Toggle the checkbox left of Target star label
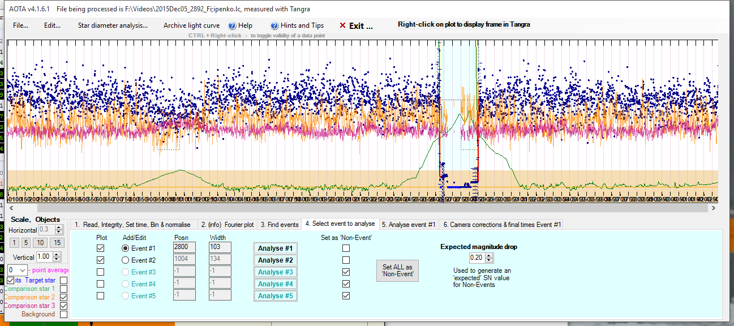 click(11, 280)
